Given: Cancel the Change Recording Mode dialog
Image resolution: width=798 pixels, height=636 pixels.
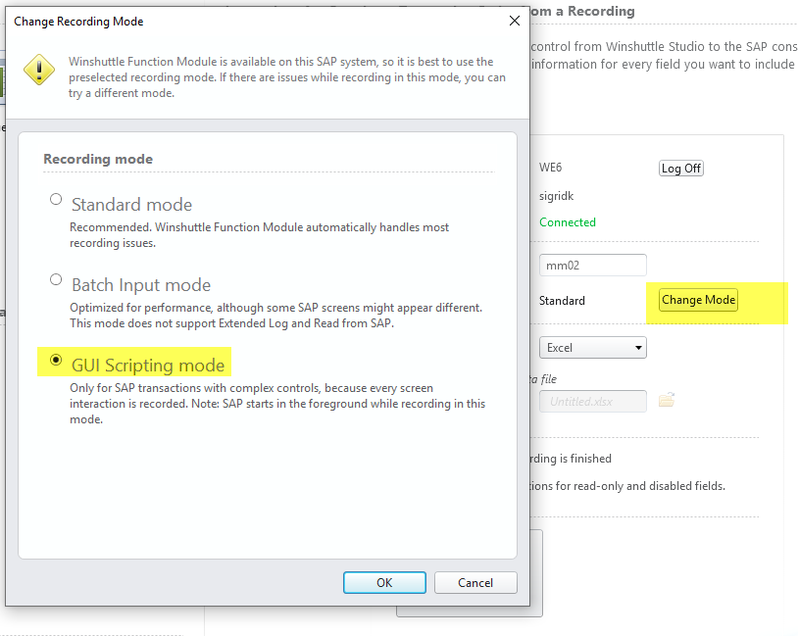Looking at the screenshot, I should click(x=475, y=582).
